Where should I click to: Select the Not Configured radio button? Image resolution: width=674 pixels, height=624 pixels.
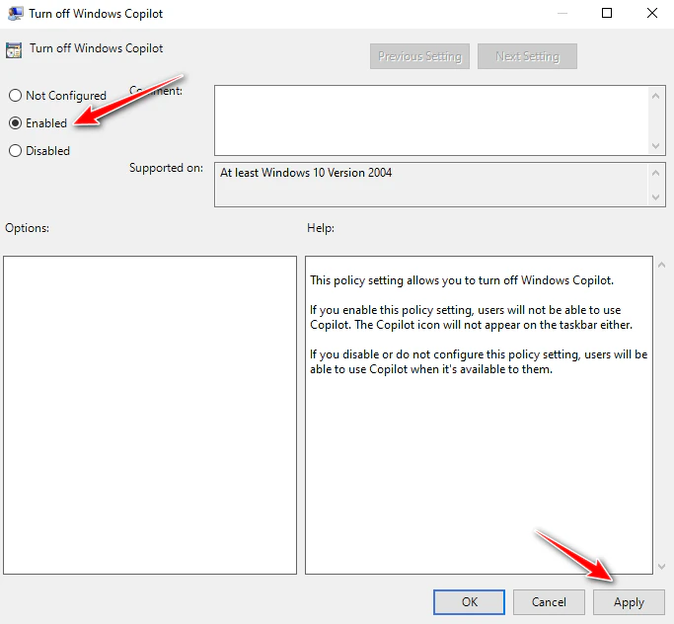pos(15,96)
